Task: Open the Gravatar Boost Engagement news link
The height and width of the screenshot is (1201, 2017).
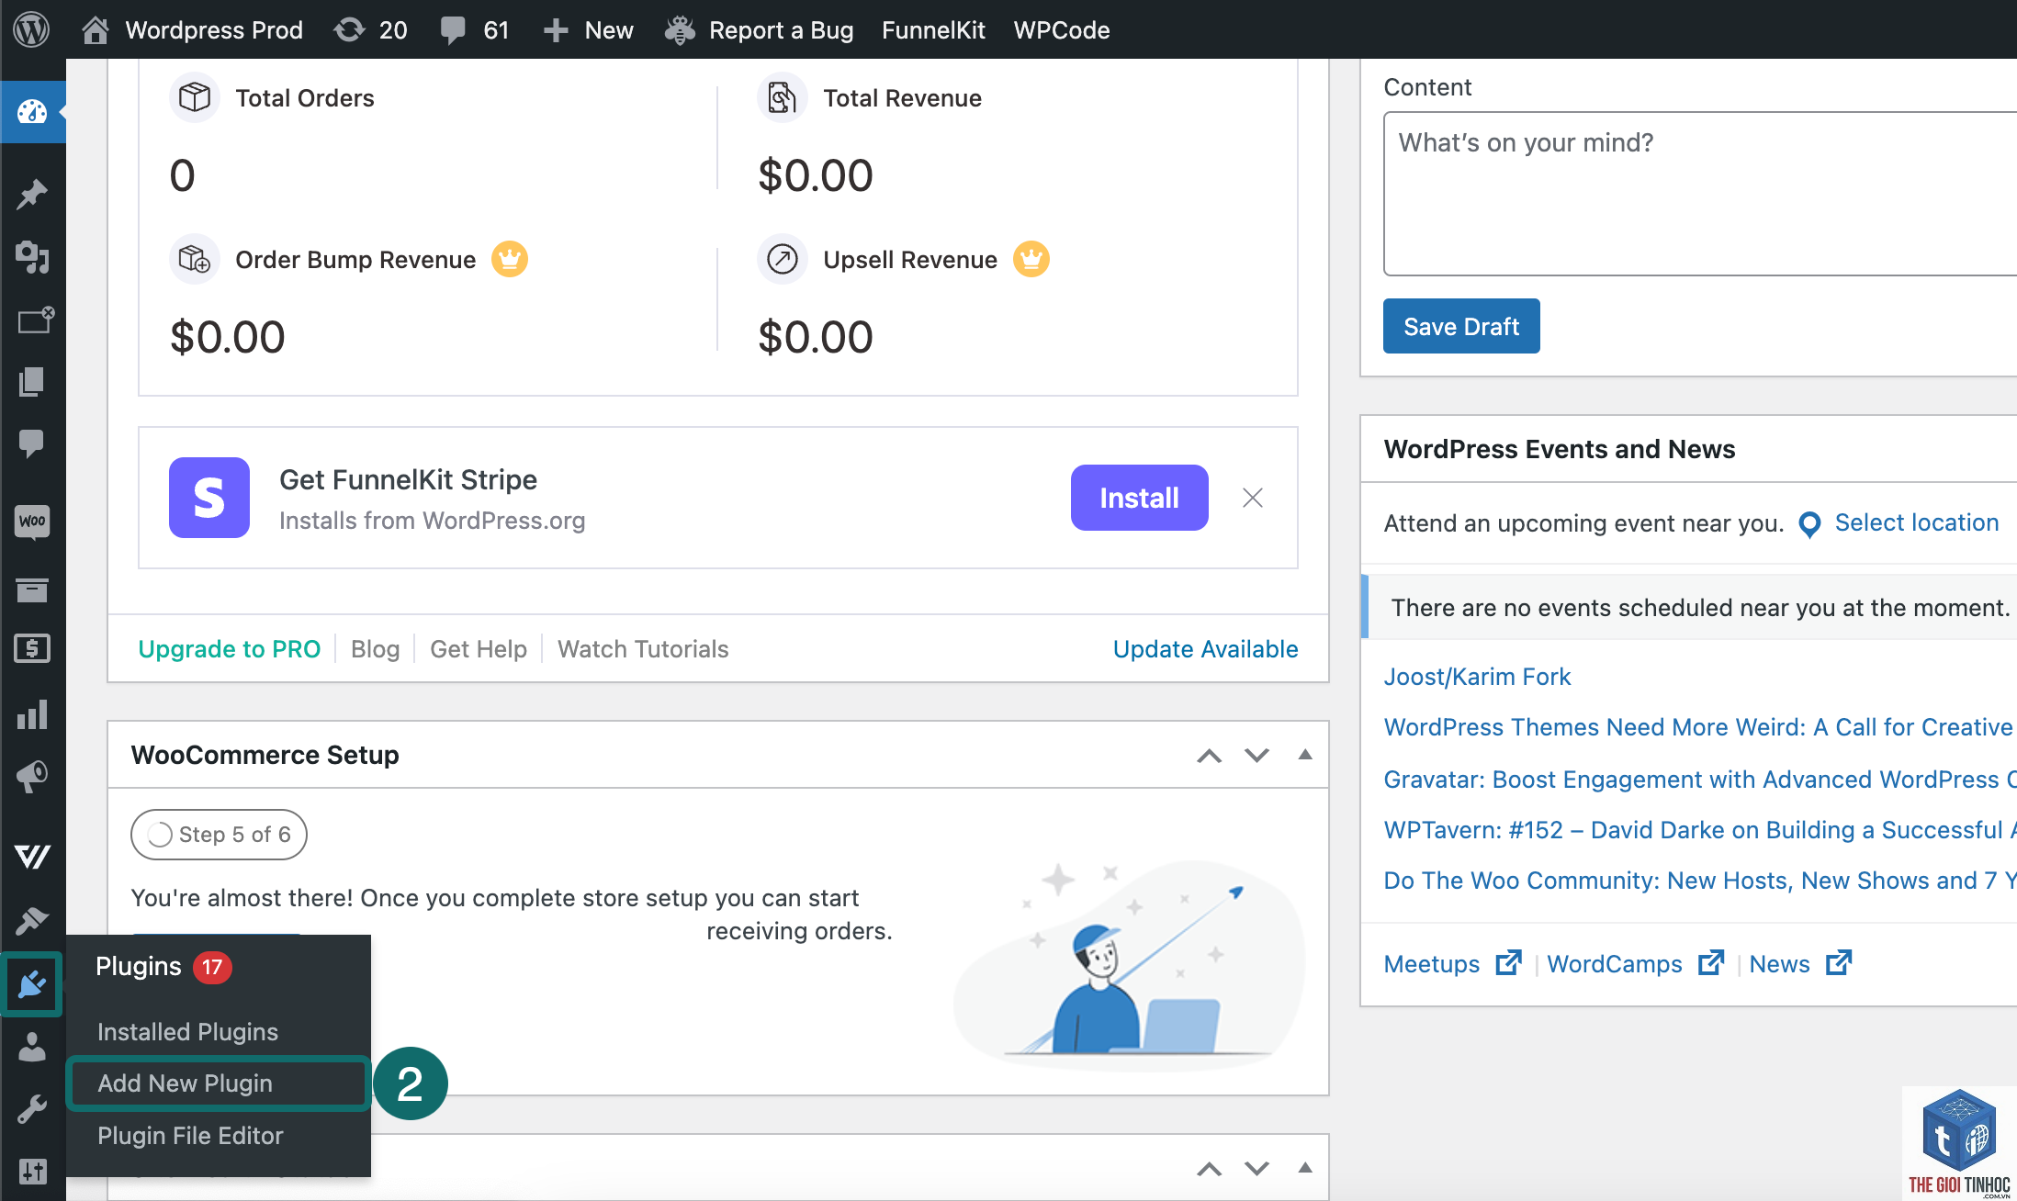Action: coord(1700,780)
